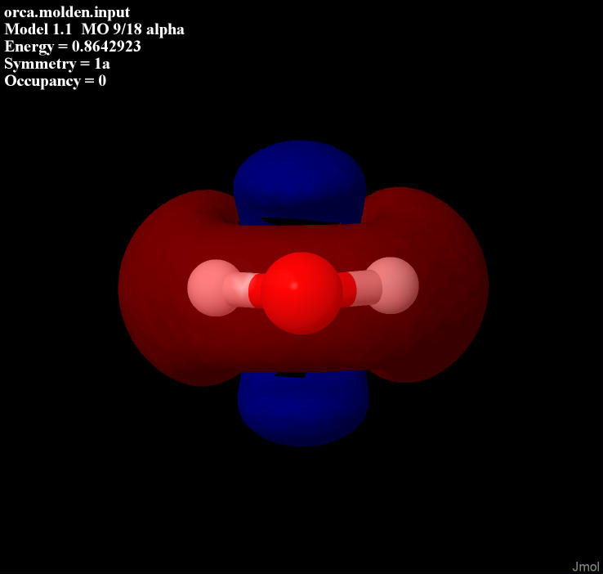Click the upper blue orbital lobe
This screenshot has width=603, height=574.
[x=299, y=183]
